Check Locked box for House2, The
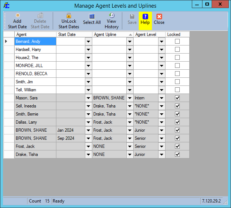Image resolution: width=231 pixels, height=208 pixels. (177, 58)
